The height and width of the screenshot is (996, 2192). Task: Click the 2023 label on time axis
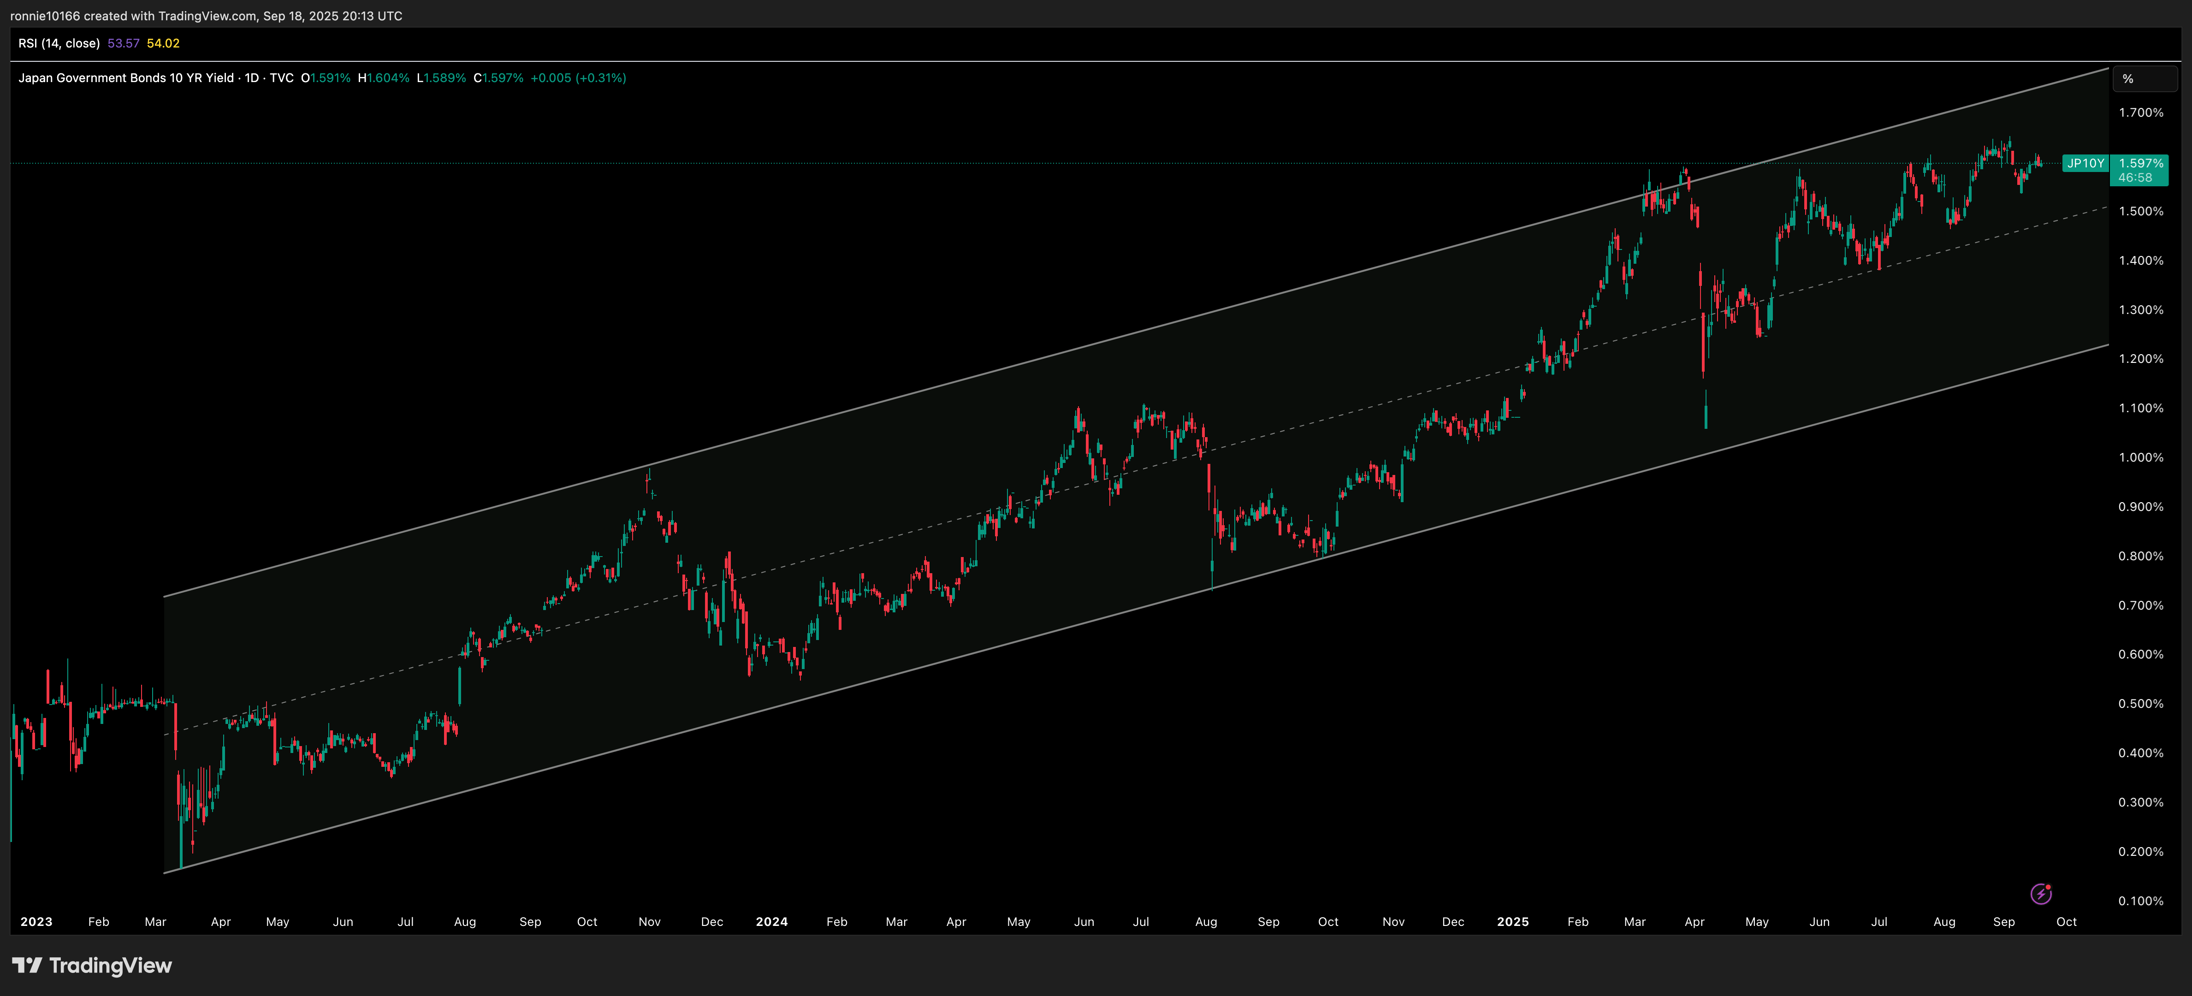(36, 922)
